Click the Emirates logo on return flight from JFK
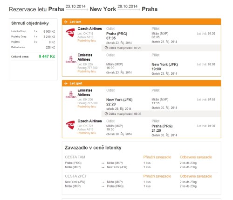 click(71, 94)
